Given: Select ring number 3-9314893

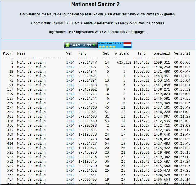Looking at the screenshot, I should [x=88, y=130].
